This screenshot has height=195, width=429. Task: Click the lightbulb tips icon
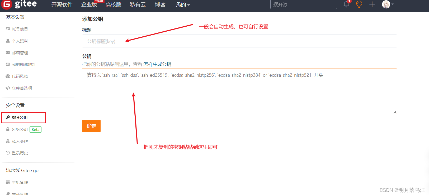[359, 4]
